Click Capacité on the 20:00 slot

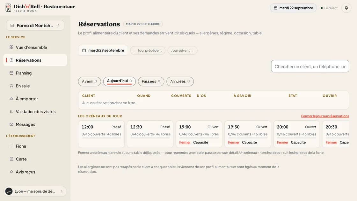298,142
